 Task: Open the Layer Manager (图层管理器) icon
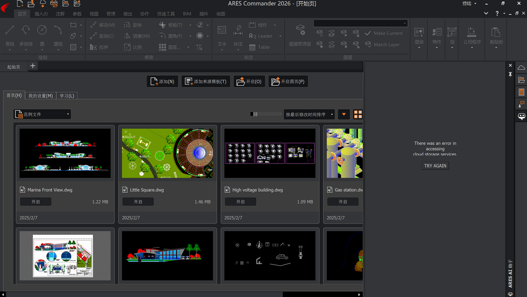[x=300, y=36]
